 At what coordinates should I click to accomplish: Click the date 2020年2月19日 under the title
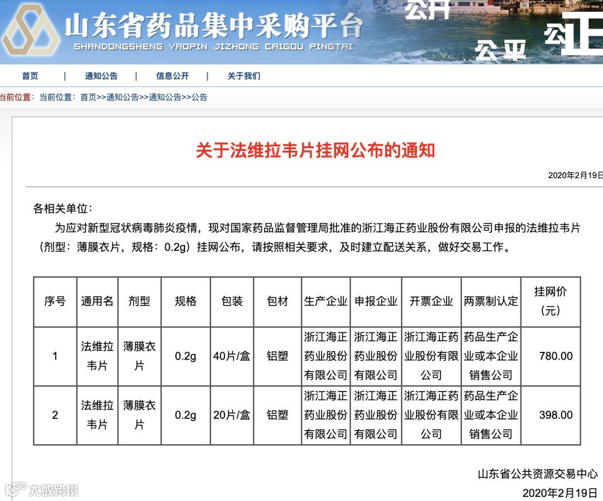575,175
